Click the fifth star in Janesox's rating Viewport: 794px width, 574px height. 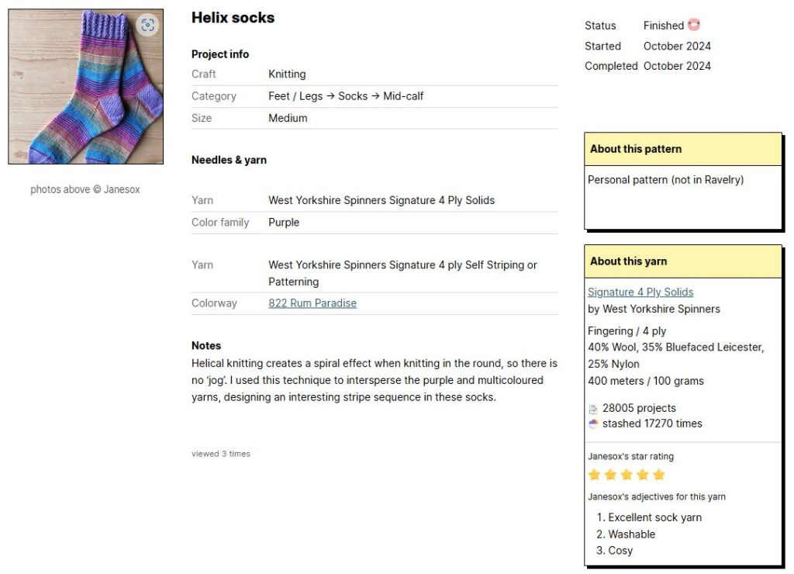pos(659,475)
